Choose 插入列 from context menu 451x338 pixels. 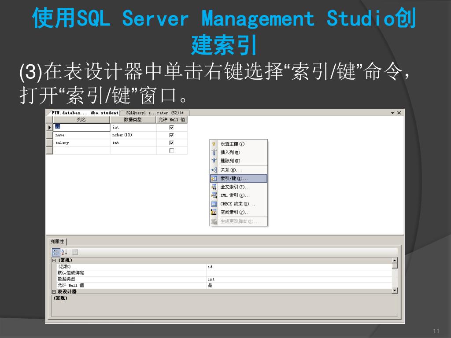point(238,152)
